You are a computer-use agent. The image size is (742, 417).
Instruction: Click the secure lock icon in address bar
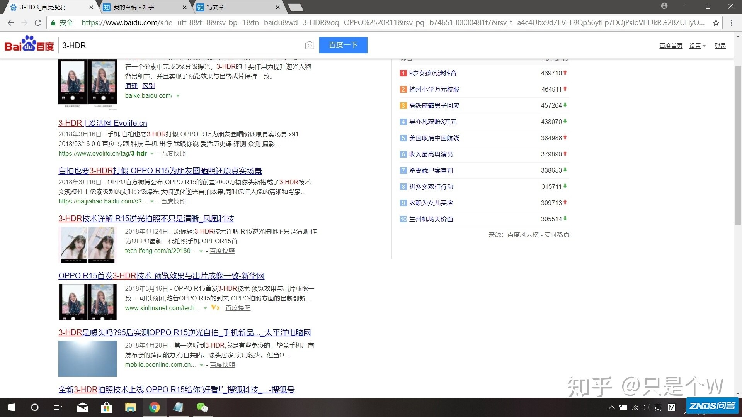click(x=53, y=23)
